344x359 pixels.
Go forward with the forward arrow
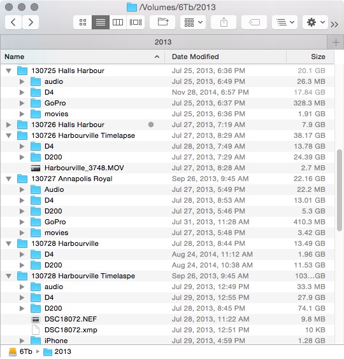pos(31,22)
